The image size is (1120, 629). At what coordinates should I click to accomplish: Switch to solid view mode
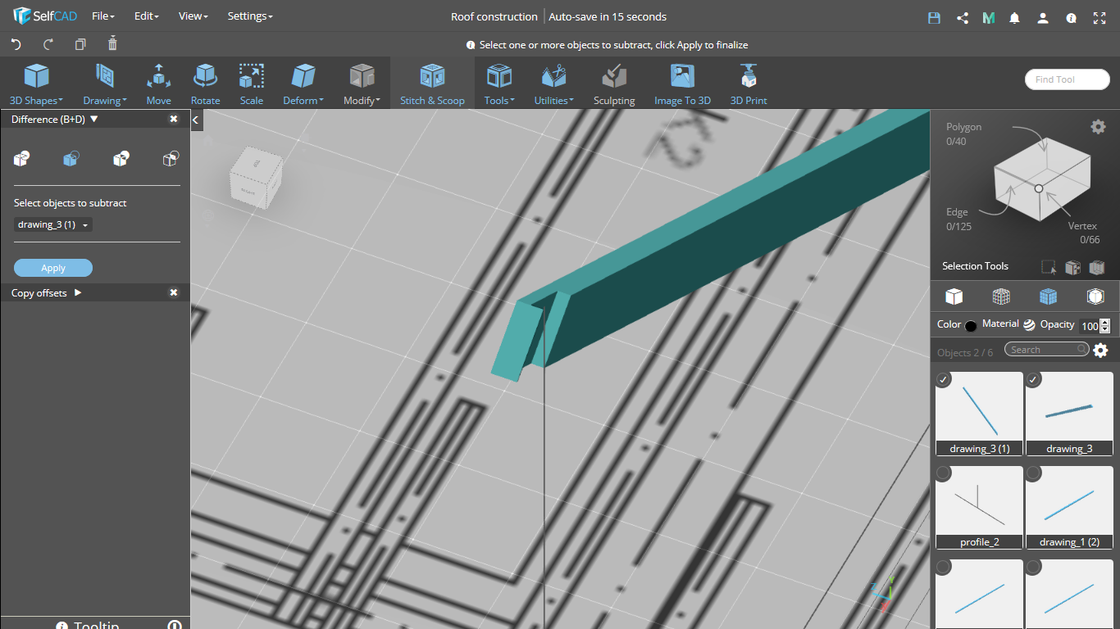(x=954, y=296)
